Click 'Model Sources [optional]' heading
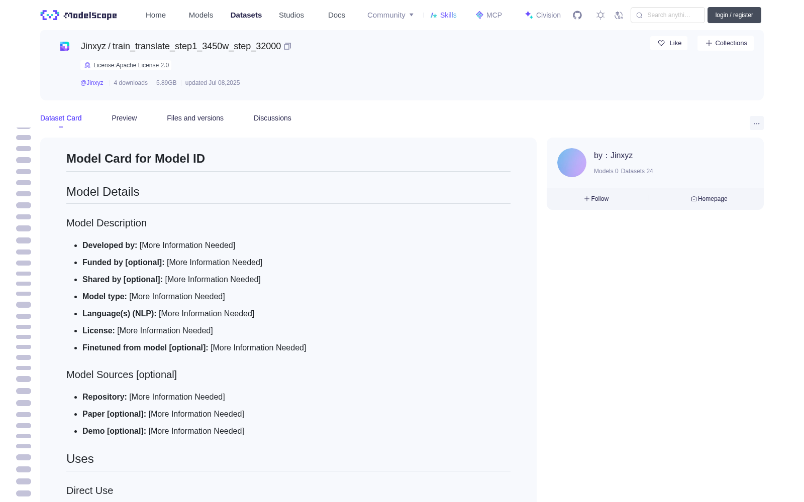 (122, 374)
